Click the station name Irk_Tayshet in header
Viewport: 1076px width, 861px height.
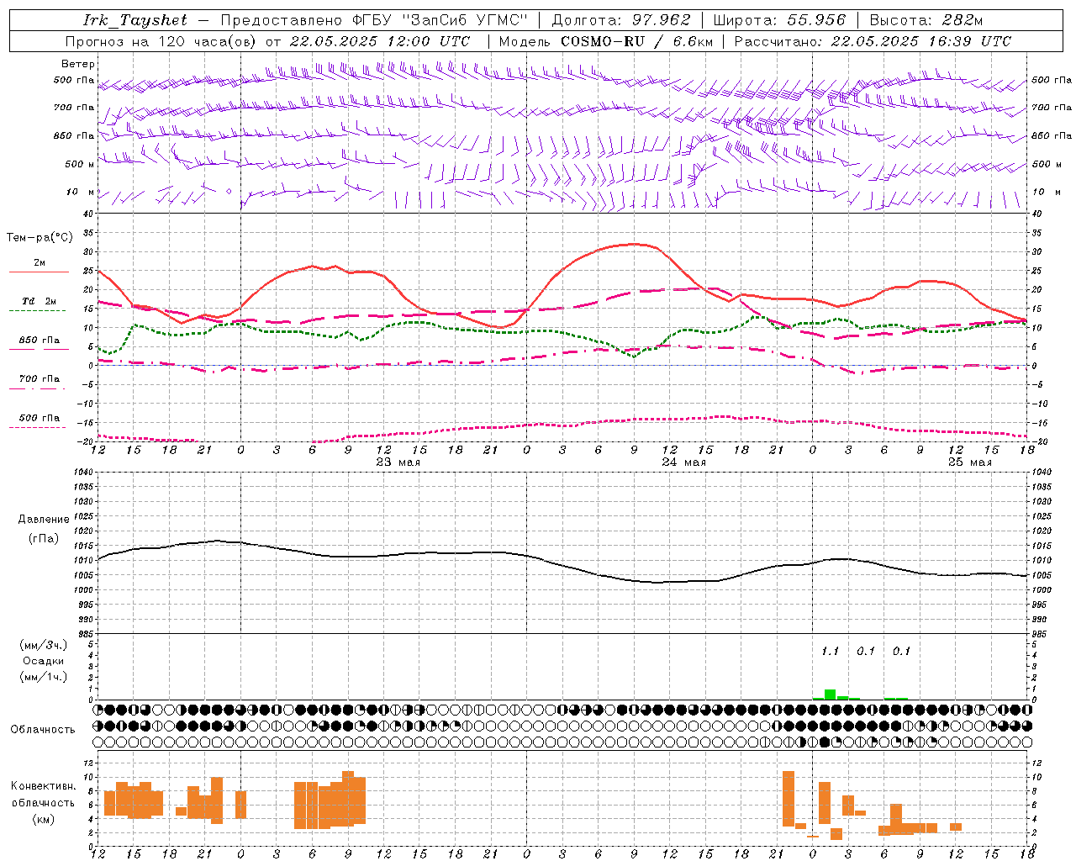tap(135, 20)
